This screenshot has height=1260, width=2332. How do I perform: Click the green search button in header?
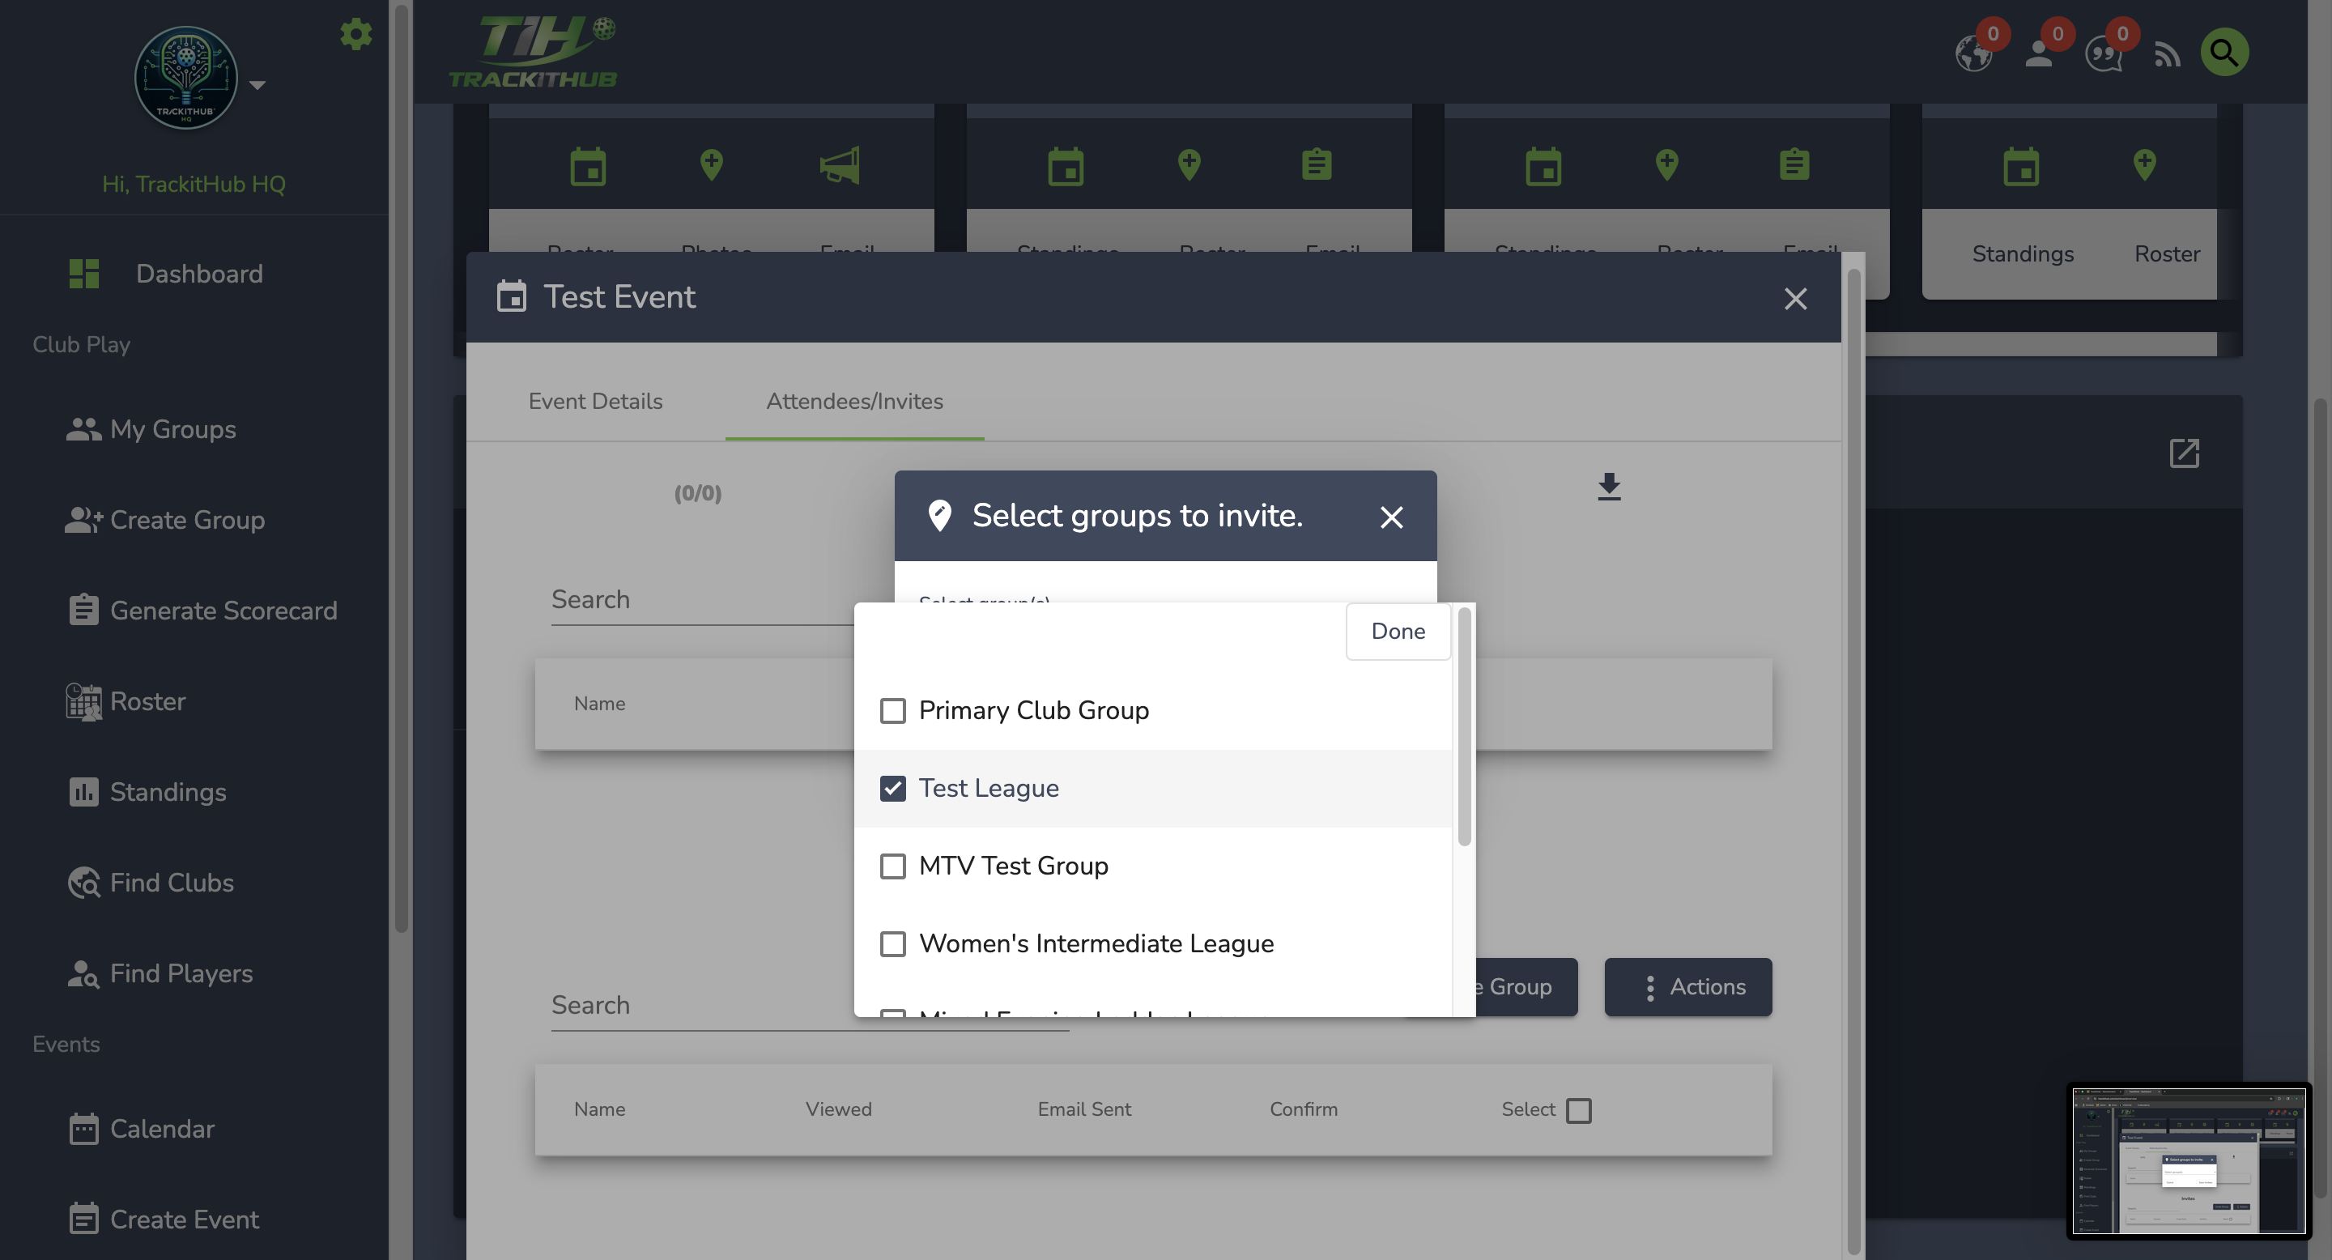pos(2224,53)
